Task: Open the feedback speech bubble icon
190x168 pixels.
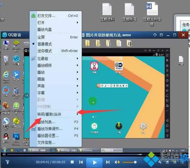Action: pyautogui.click(x=155, y=35)
